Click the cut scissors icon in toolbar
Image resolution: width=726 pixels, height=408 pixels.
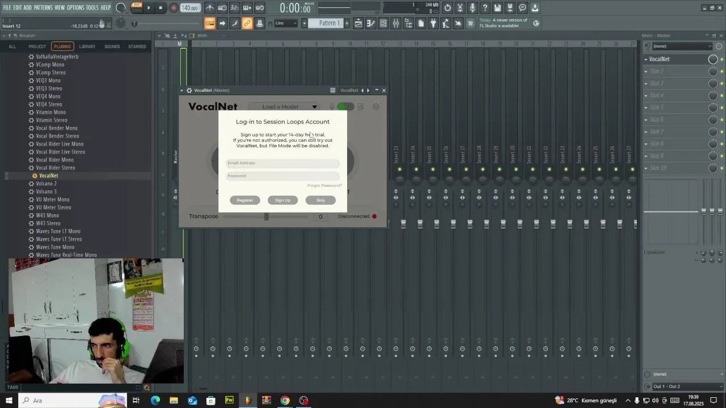(460, 8)
